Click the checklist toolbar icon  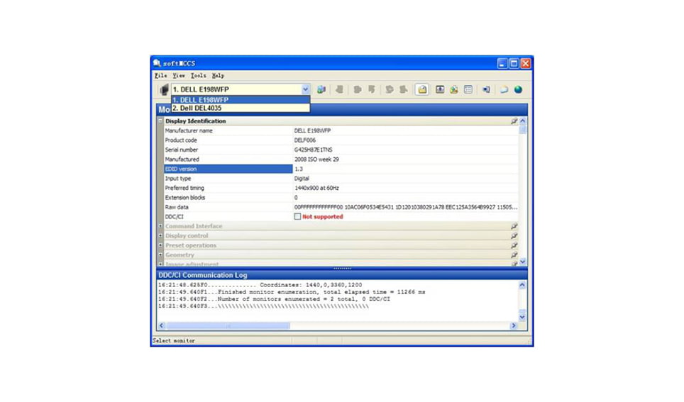[x=468, y=89]
